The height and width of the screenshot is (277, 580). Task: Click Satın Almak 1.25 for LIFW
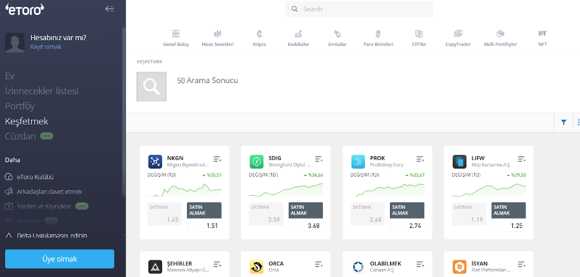click(x=508, y=217)
